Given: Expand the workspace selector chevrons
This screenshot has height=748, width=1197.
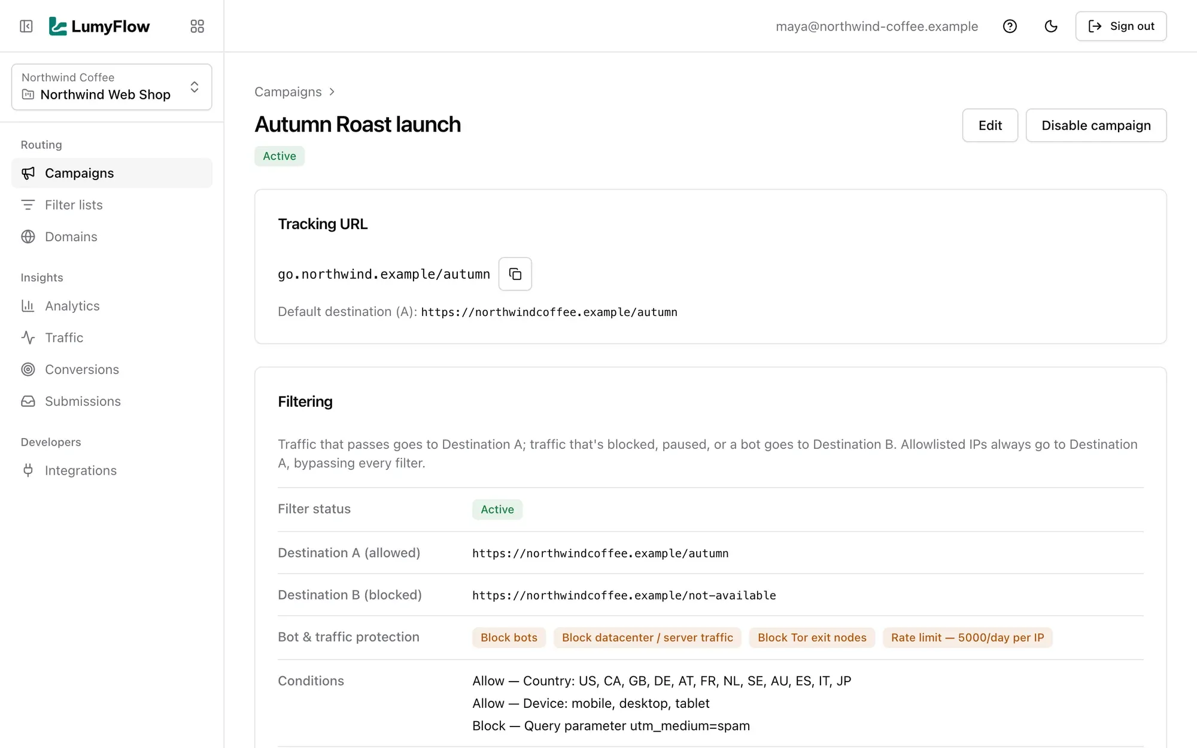Looking at the screenshot, I should click(x=195, y=87).
